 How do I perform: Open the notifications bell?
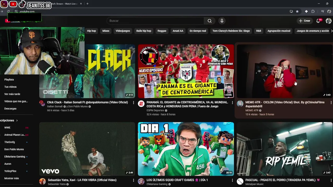(x=318, y=21)
